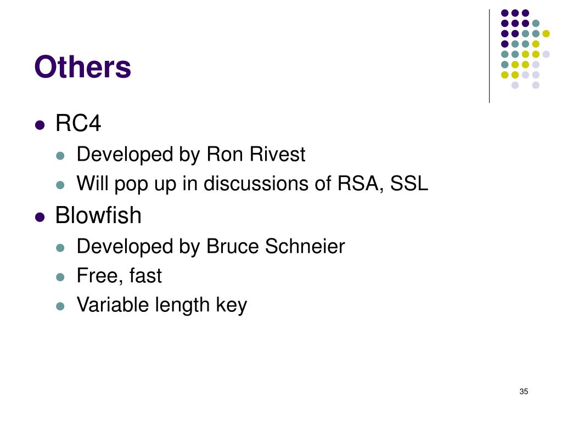Select the Blowfish heading text

pyautogui.click(x=98, y=215)
